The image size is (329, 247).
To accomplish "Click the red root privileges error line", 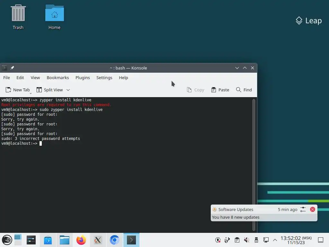I will pos(56,105).
